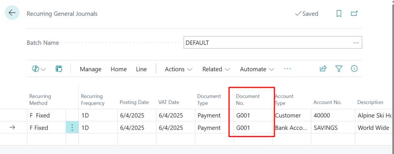The image size is (394, 154).
Task: Expand the Related menu
Action: 216,69
